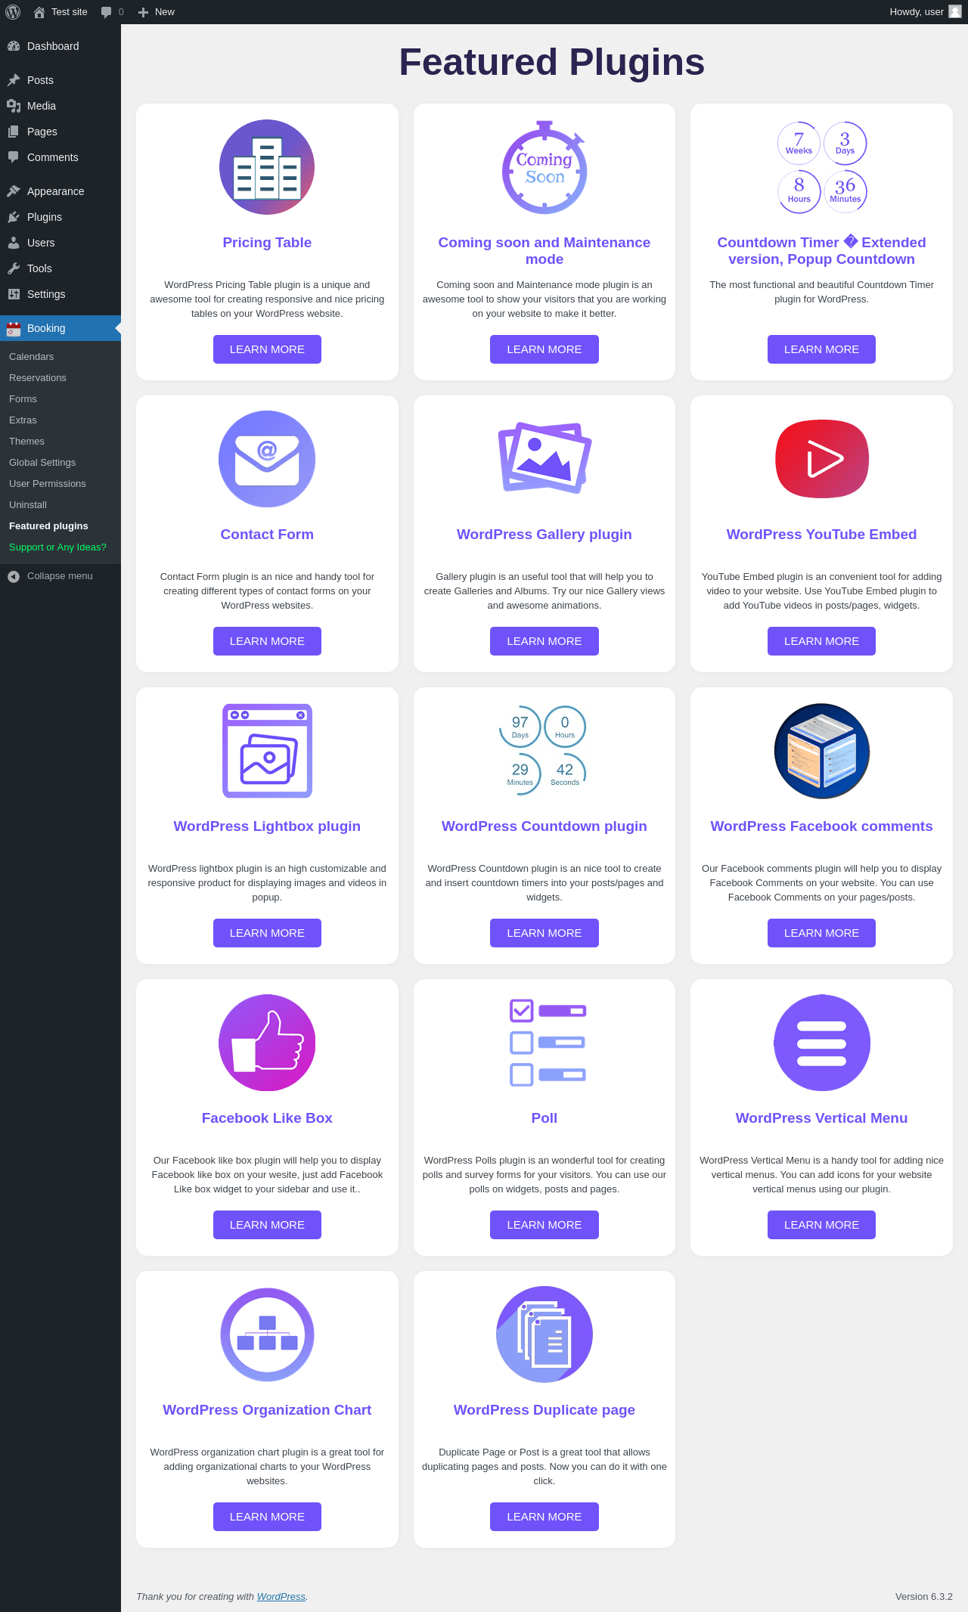Click the WordPress logo in the admin bar
Viewport: 968px width, 1612px height.
[13, 12]
